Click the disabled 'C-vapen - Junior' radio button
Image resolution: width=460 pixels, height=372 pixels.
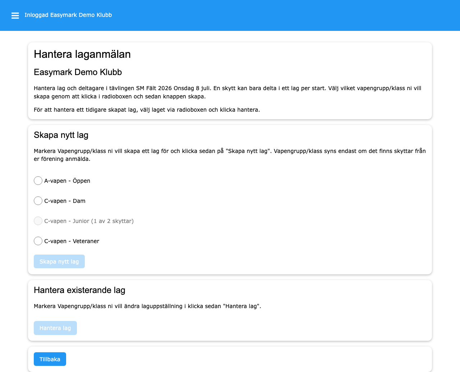(x=38, y=221)
